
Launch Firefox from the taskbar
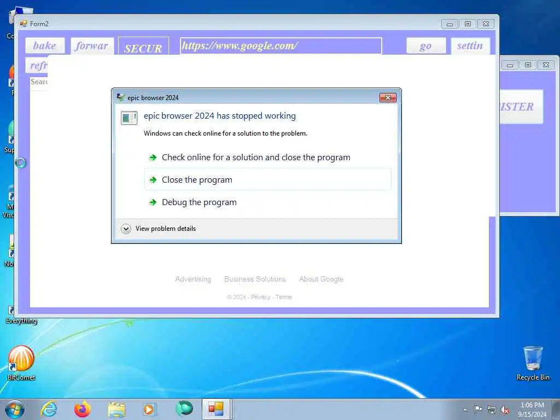click(x=82, y=409)
